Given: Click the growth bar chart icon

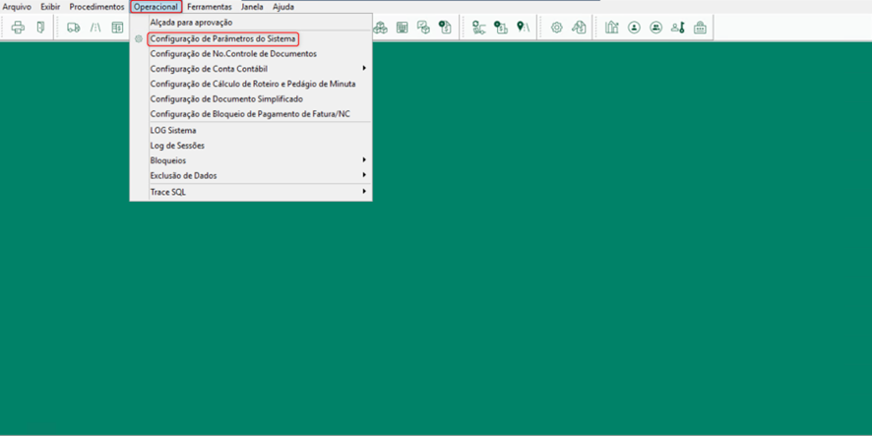Looking at the screenshot, I should coord(612,28).
